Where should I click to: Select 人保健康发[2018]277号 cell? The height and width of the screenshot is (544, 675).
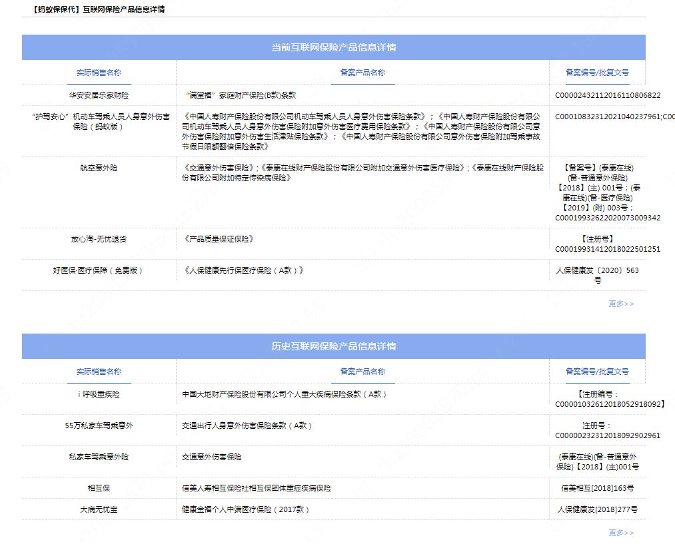598,509
